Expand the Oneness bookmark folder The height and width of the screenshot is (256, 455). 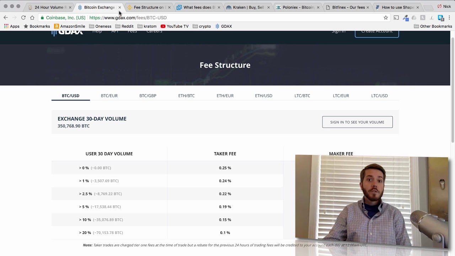click(x=100, y=26)
